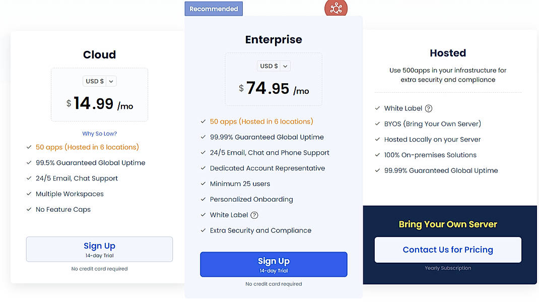
Task: Click the 99.99% Guaranteed Global Uptime item
Action: [267, 137]
